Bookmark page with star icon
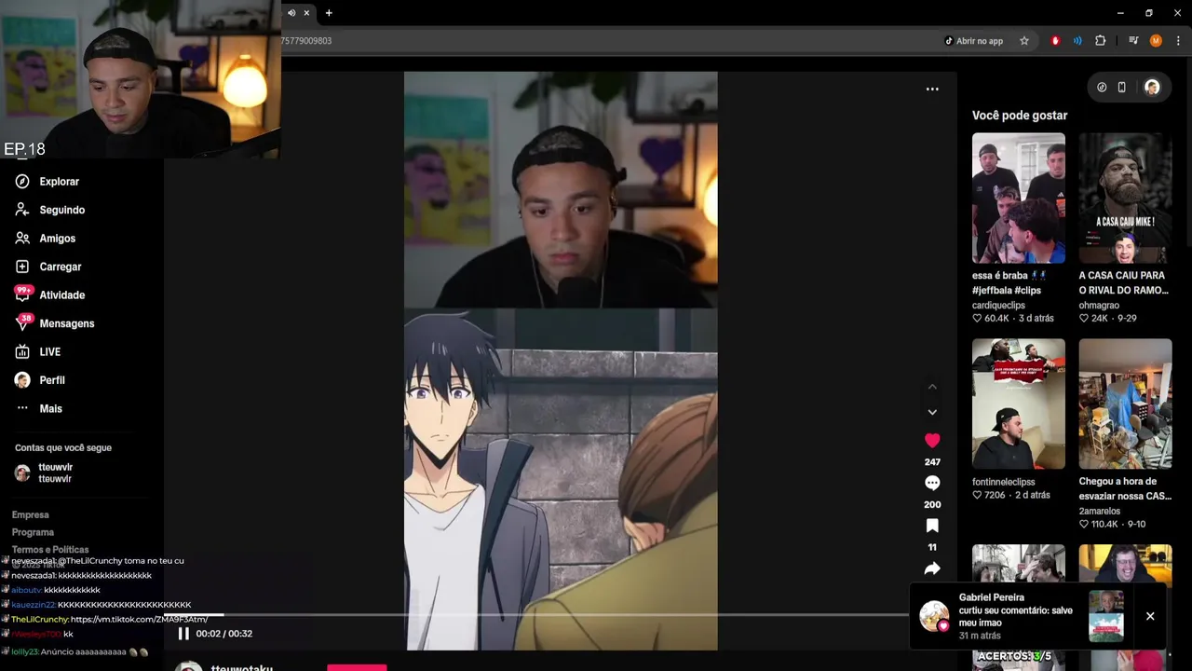 pos(1024,41)
